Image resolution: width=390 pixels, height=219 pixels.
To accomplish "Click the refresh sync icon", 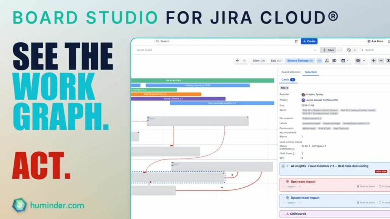I will [x=349, y=50].
